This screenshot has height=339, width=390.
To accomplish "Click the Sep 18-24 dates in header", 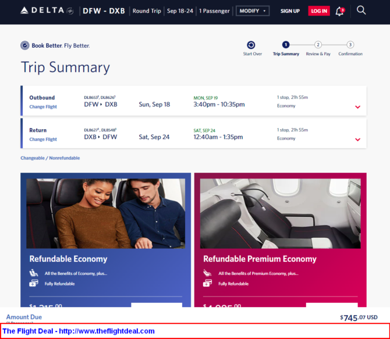I will pos(180,11).
